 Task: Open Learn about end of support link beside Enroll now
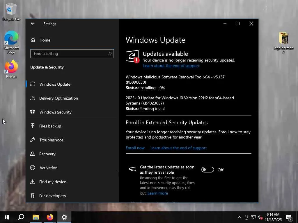tap(178, 148)
